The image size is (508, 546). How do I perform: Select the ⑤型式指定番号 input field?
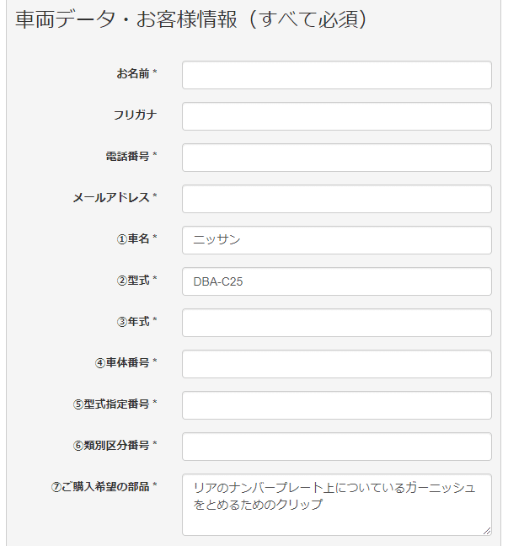coord(336,405)
